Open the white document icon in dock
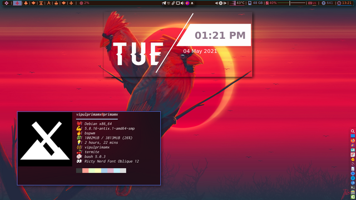356x200 pixels. coord(353,169)
